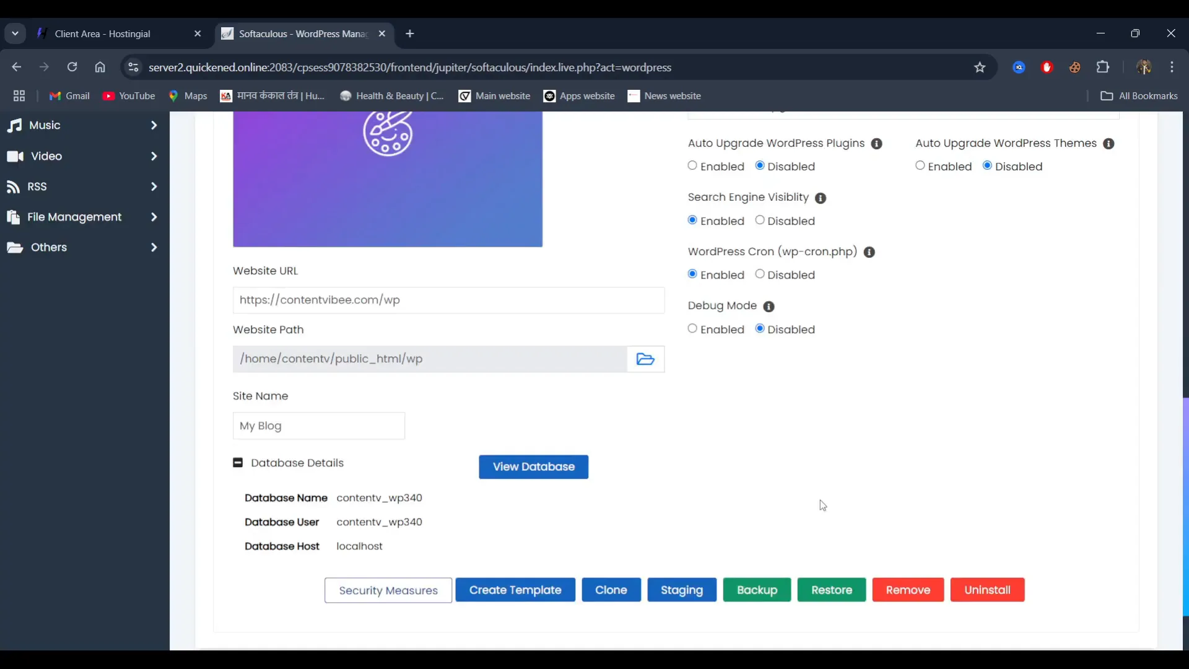Click the Create Template button

click(515, 590)
